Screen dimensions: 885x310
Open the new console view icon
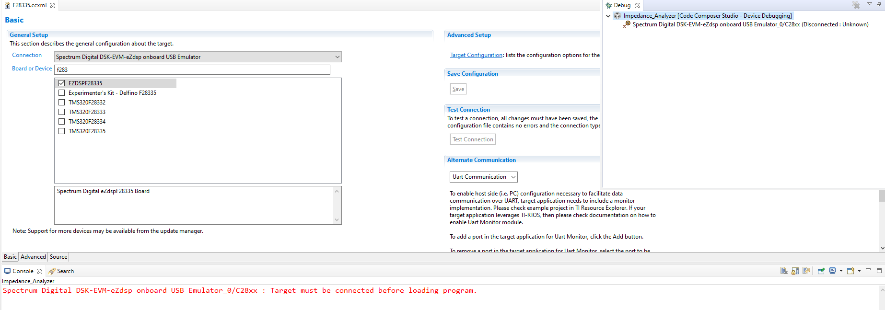click(x=850, y=271)
